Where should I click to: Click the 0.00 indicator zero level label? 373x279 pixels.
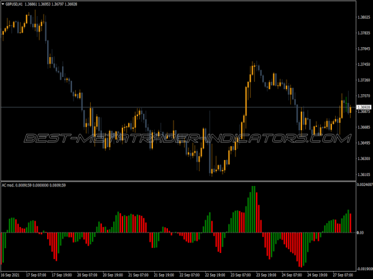360,233
